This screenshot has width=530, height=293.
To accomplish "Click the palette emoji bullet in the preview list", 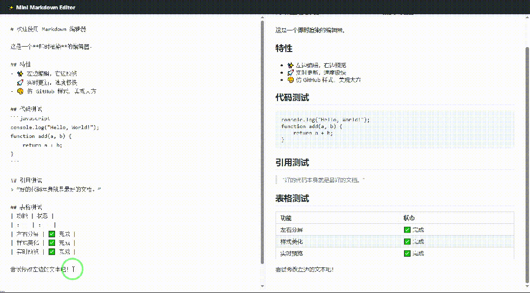I will (290, 80).
